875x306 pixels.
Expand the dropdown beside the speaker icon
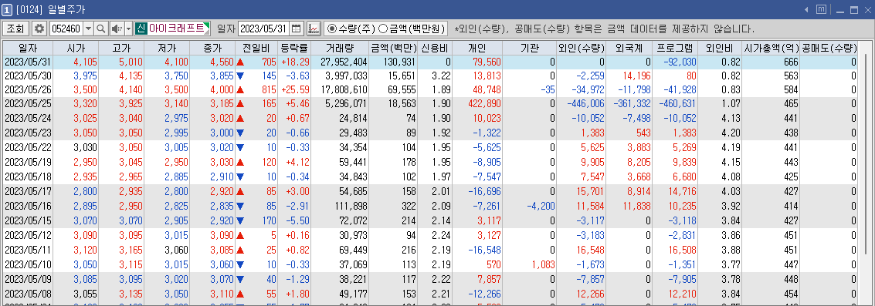(x=128, y=29)
